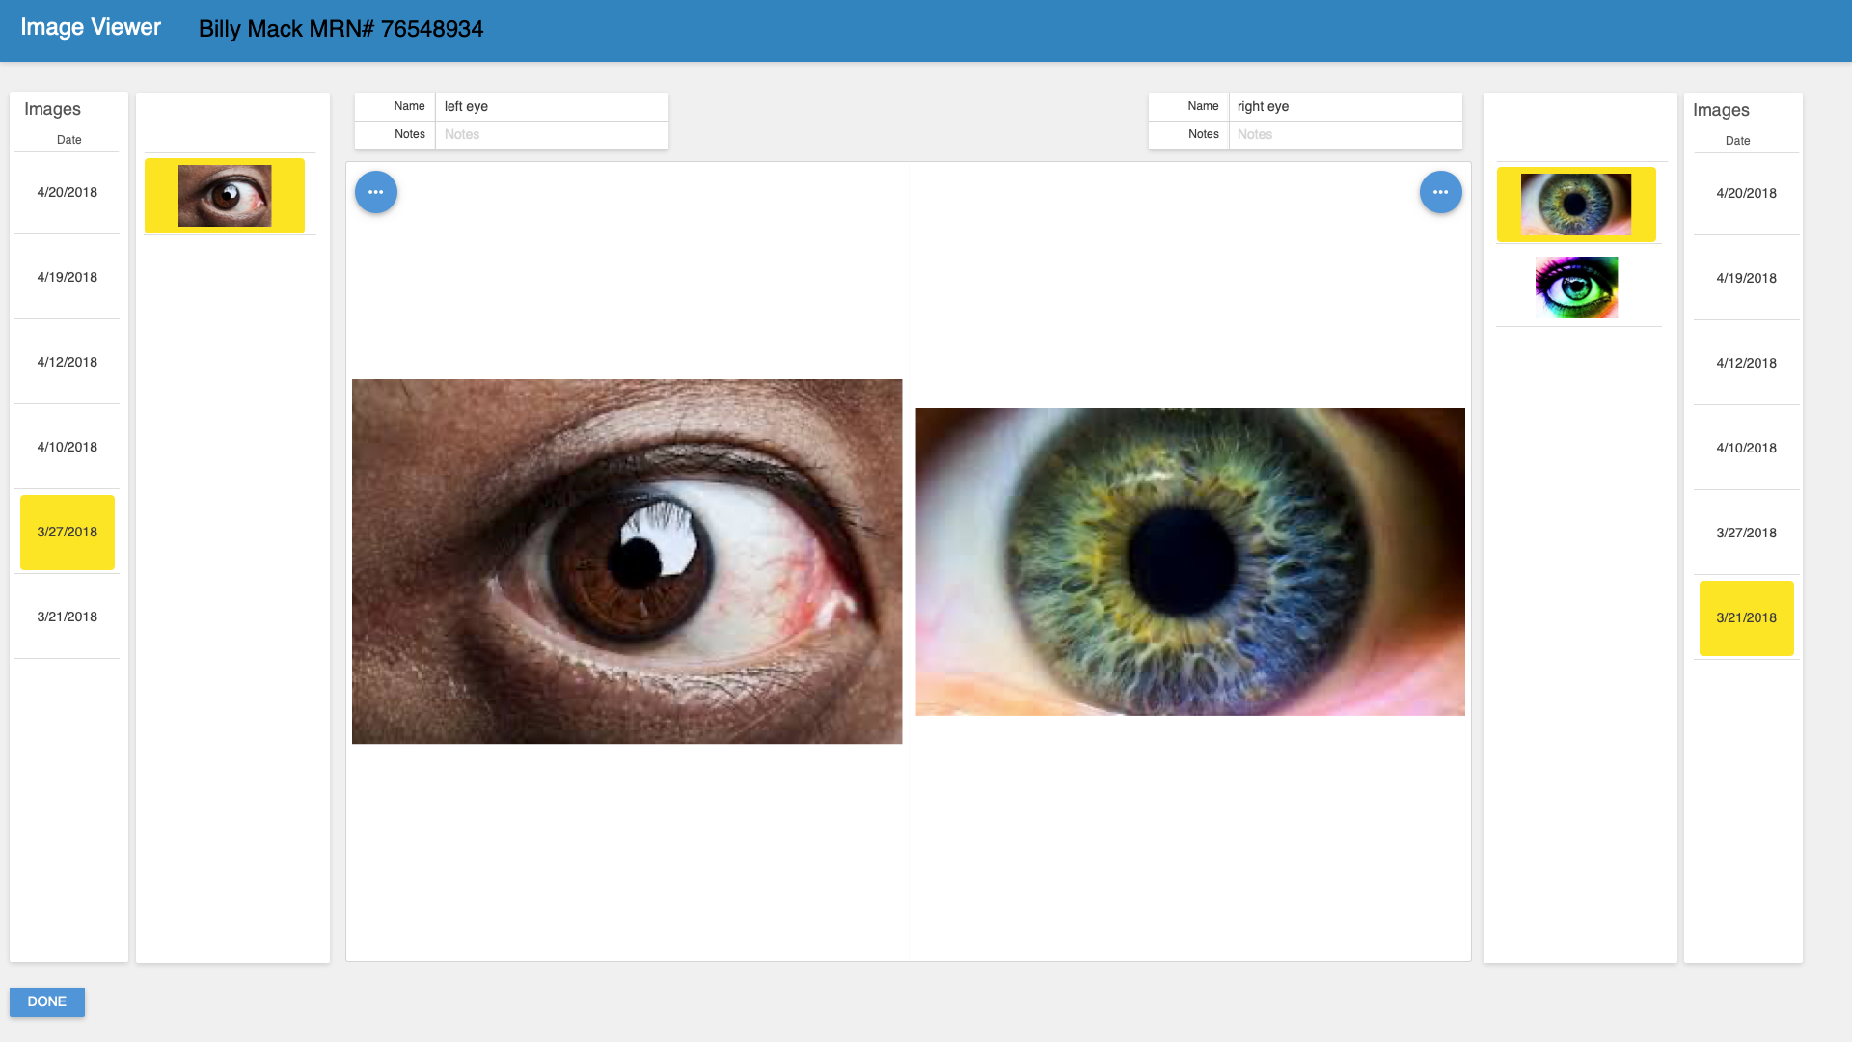Image resolution: width=1852 pixels, height=1042 pixels.
Task: Select the highlighted 3/27/2018 date entry
Action: pyautogui.click(x=67, y=532)
